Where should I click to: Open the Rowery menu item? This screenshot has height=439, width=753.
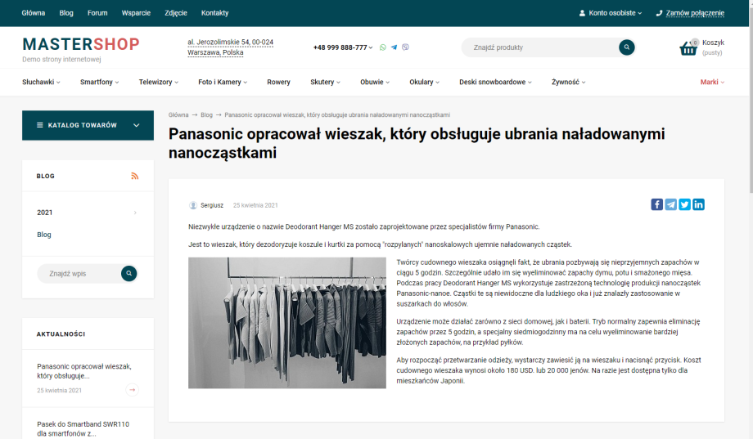pos(278,82)
